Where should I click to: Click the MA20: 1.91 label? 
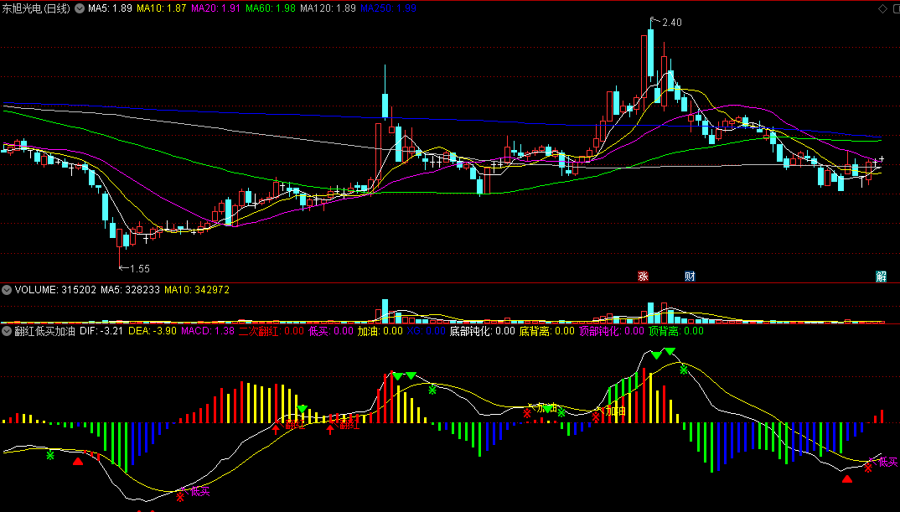tap(215, 8)
